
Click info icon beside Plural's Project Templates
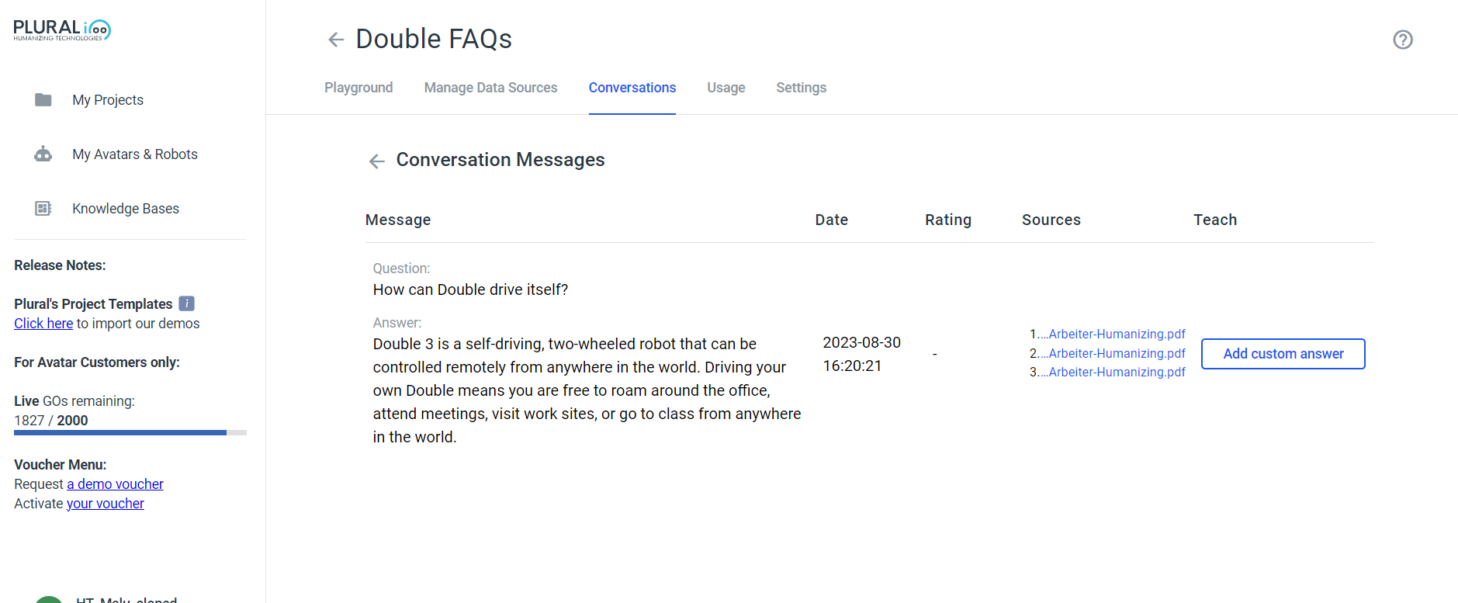pos(186,303)
